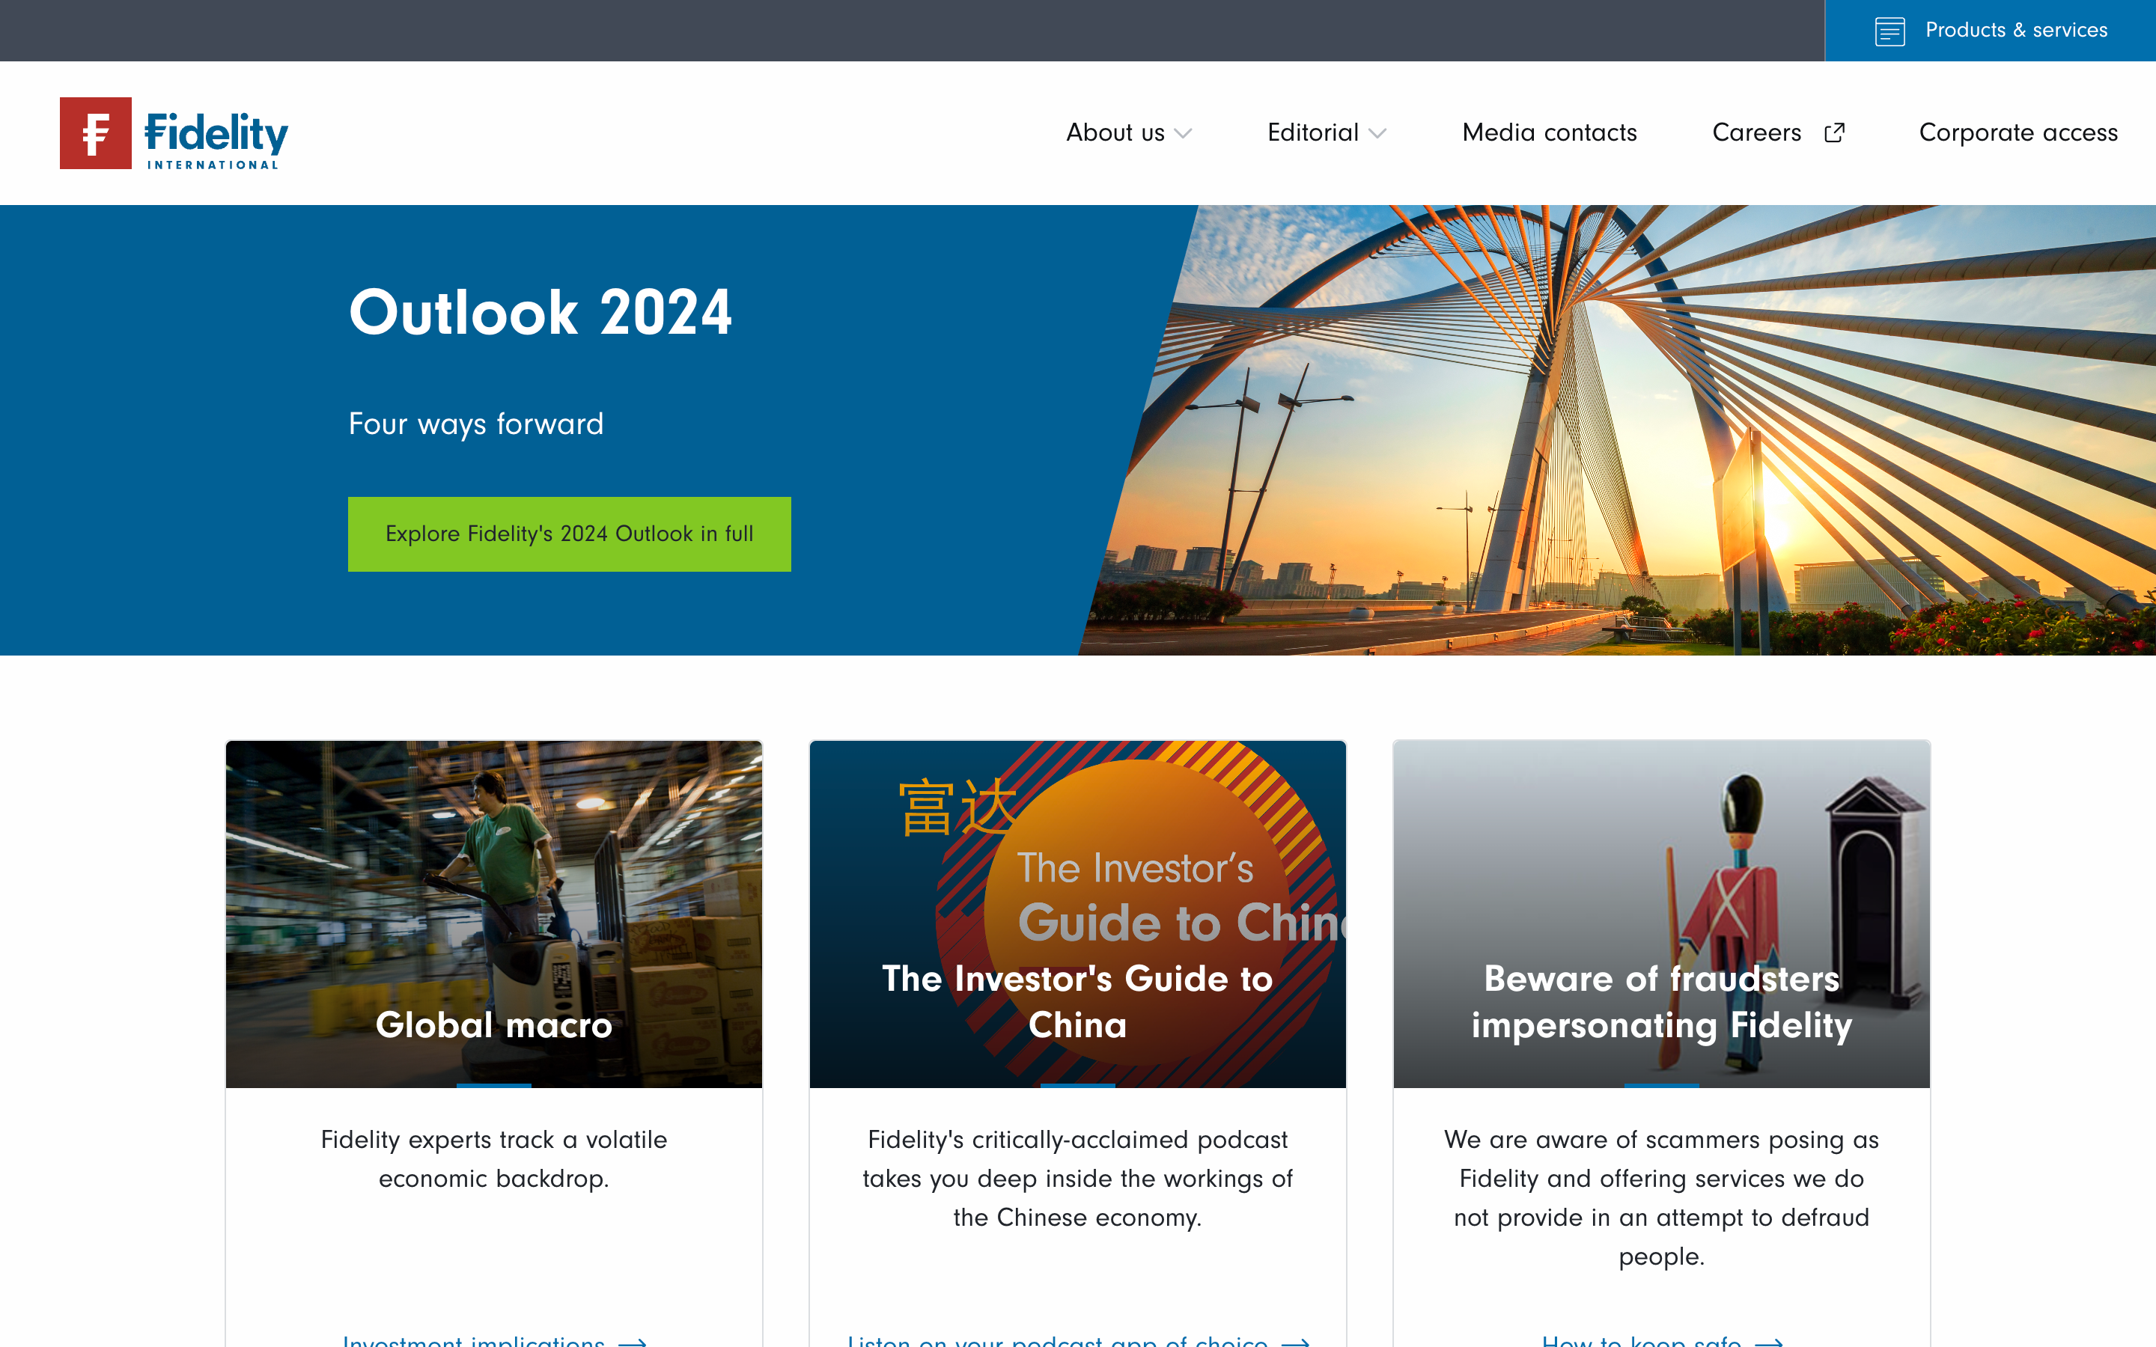The height and width of the screenshot is (1347, 2156).
Task: Click the volatile economic backdrop description
Action: click(493, 1159)
